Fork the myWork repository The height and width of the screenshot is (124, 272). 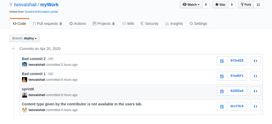246,5
